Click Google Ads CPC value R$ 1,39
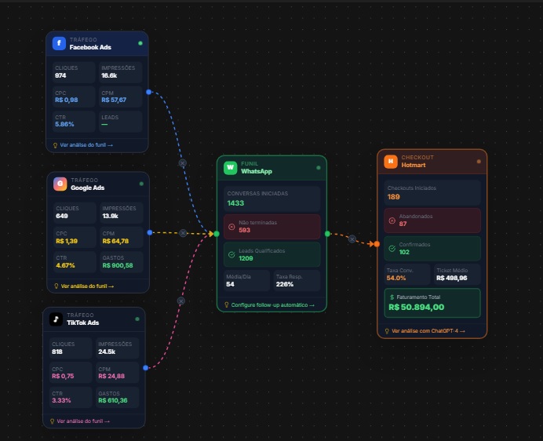Image resolution: width=543 pixels, height=441 pixels. pos(67,241)
